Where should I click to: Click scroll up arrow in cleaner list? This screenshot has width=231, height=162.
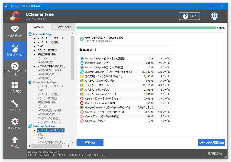72,34
